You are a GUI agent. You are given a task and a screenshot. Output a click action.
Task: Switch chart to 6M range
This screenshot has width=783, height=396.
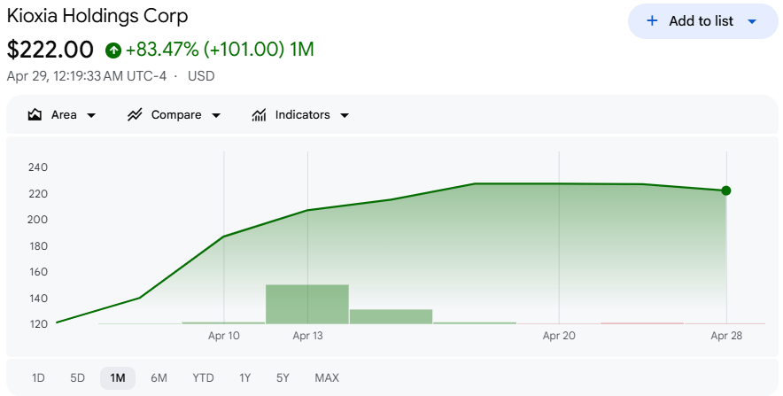point(159,378)
